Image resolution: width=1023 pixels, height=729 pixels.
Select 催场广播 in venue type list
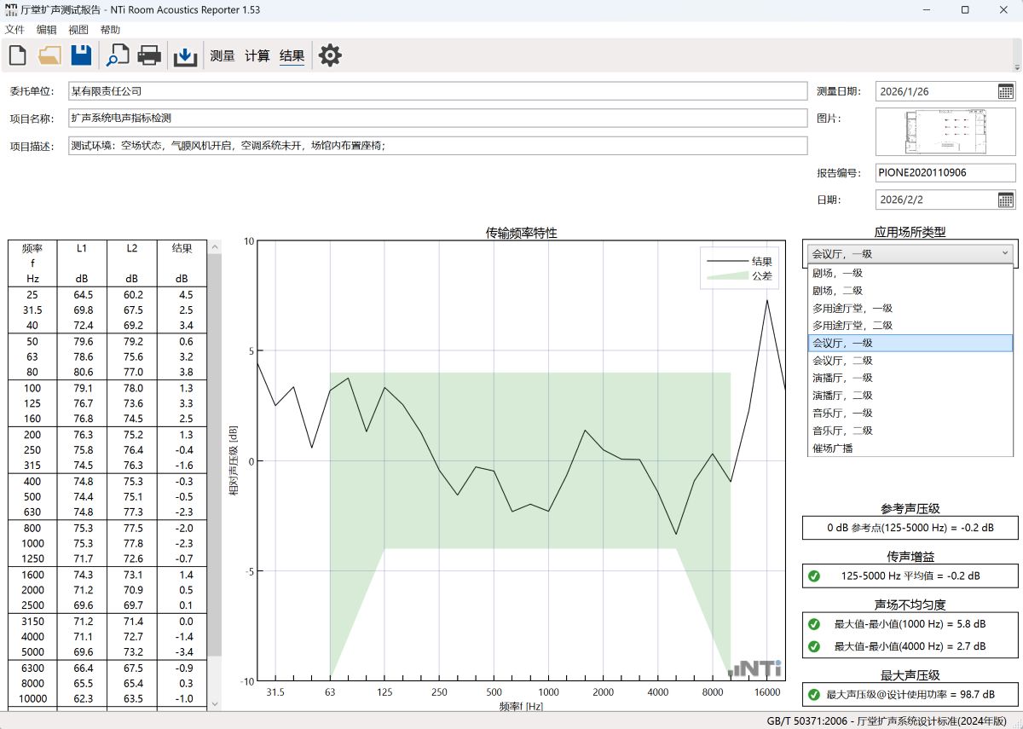832,448
